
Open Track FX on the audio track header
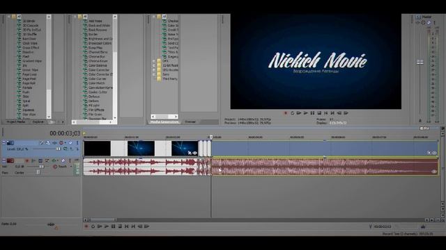click(x=54, y=160)
